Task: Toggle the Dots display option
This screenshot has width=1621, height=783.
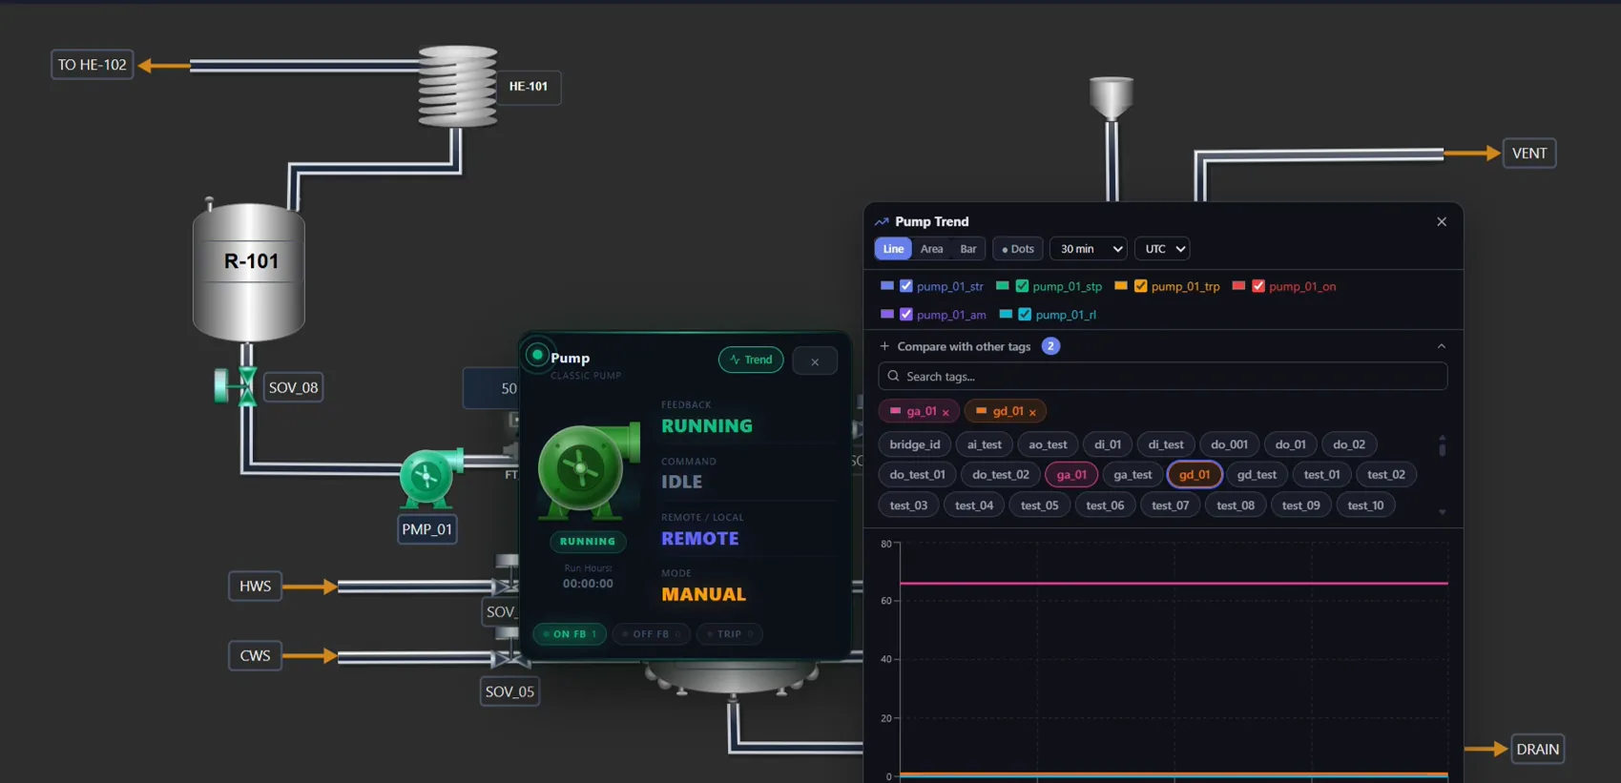Action: (x=1017, y=249)
